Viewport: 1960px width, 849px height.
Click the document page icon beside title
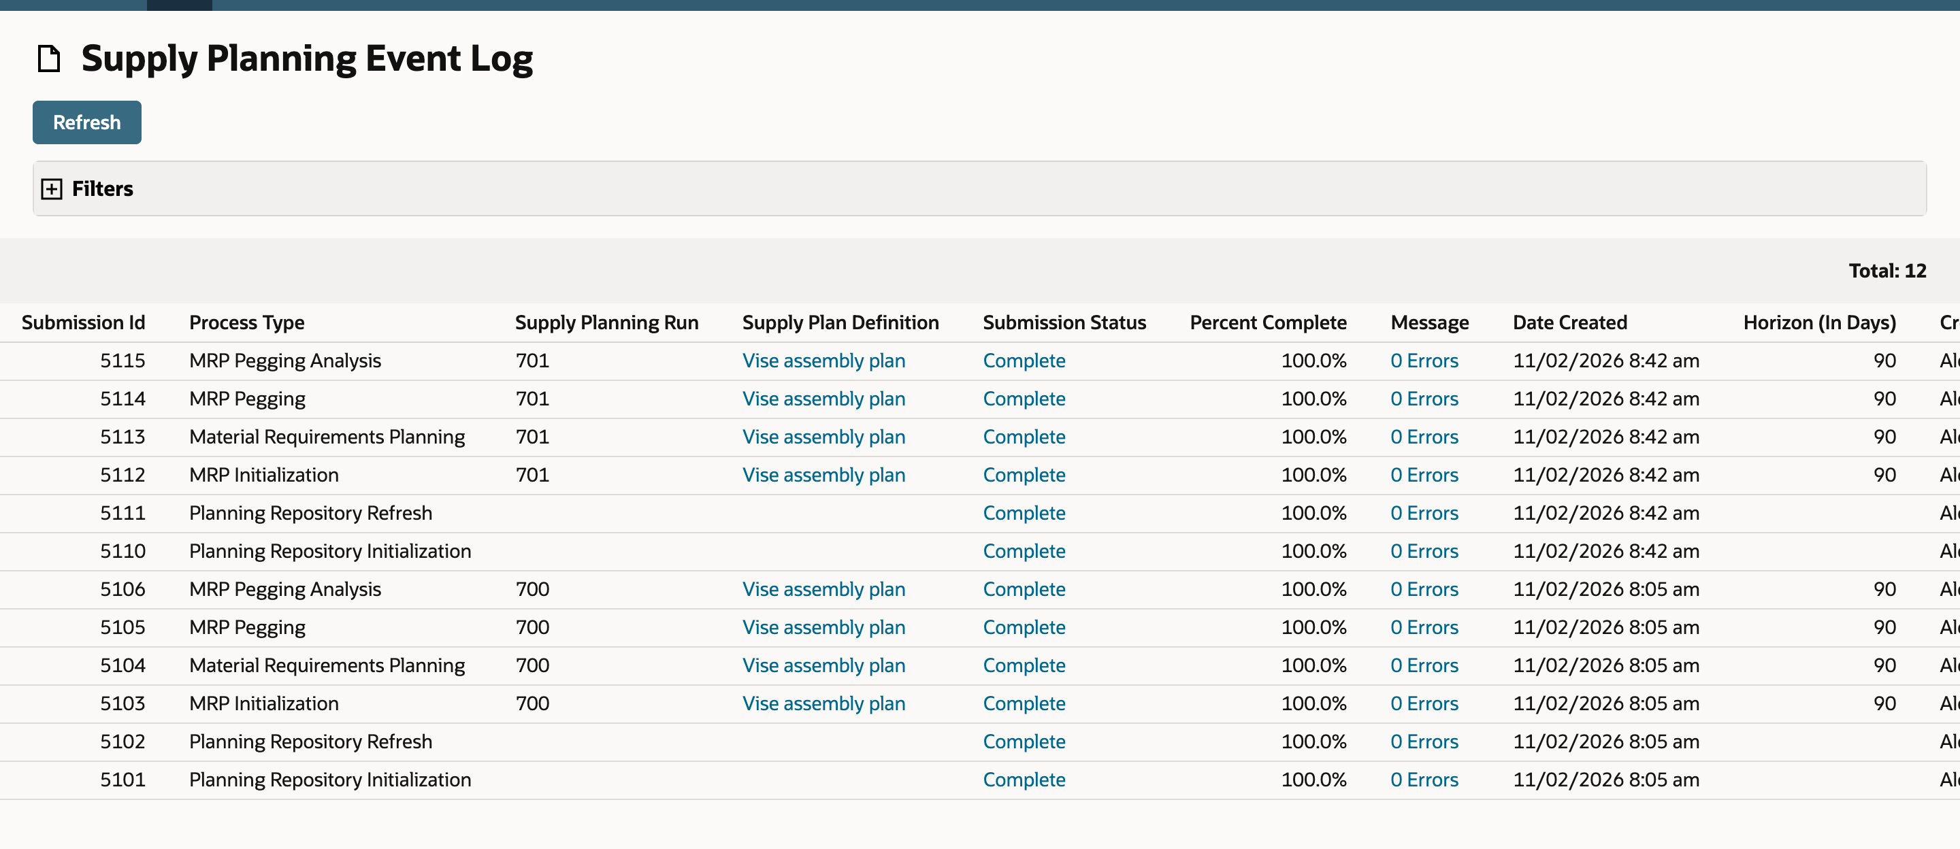pos(50,59)
